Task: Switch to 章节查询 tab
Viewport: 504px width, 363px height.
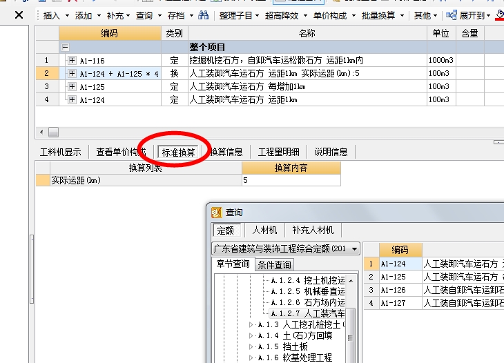Action: coord(233,264)
